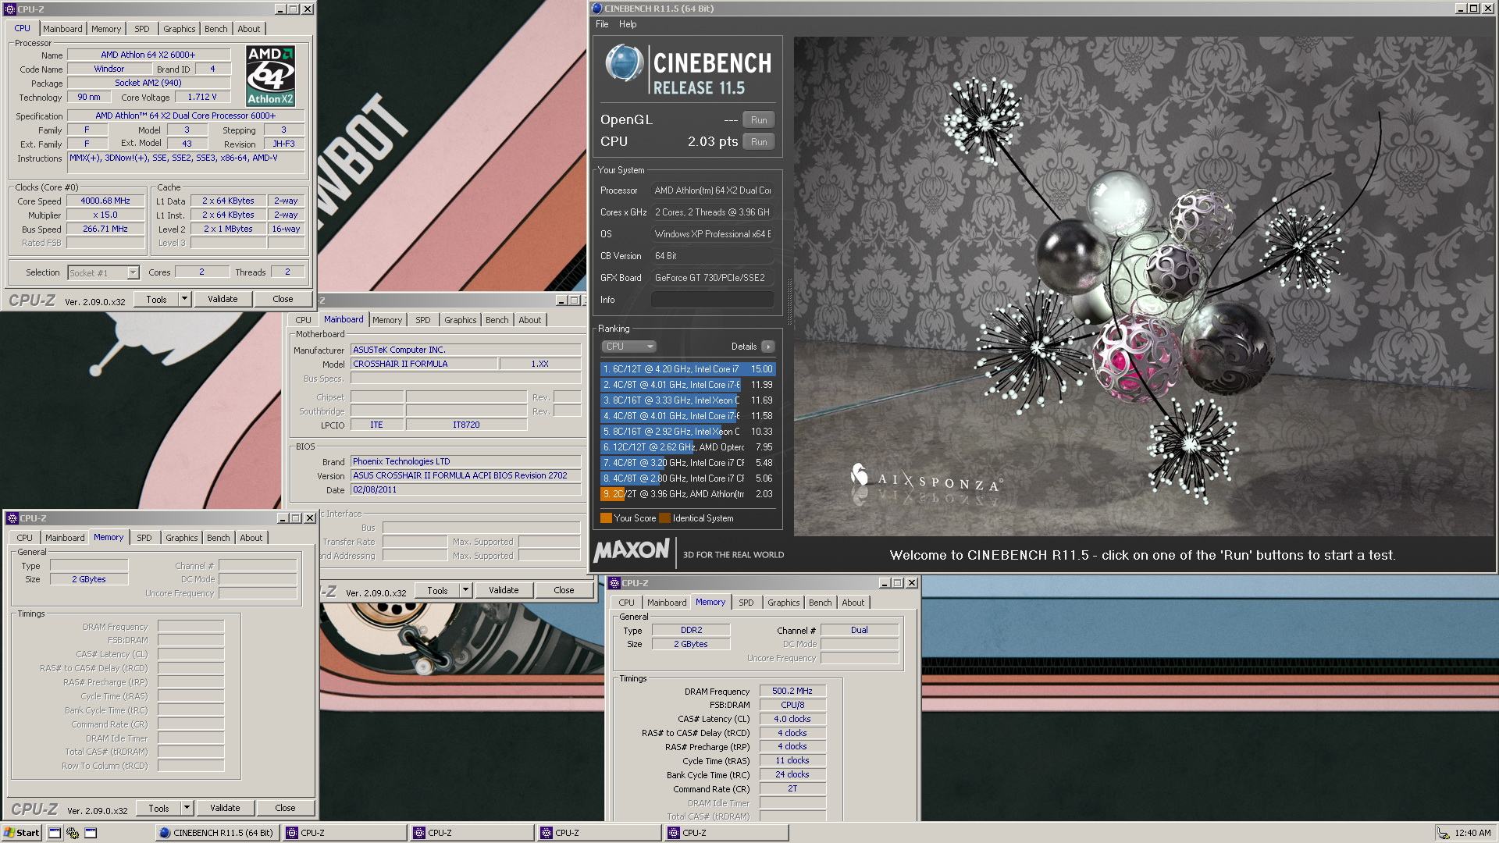The height and width of the screenshot is (843, 1499).
Task: Open the Bench tab in the CPU window
Action: [216, 29]
